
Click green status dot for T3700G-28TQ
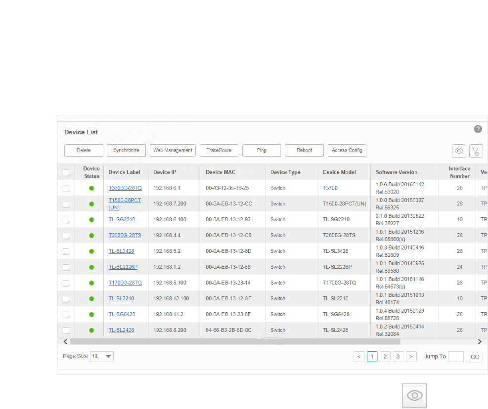click(91, 188)
